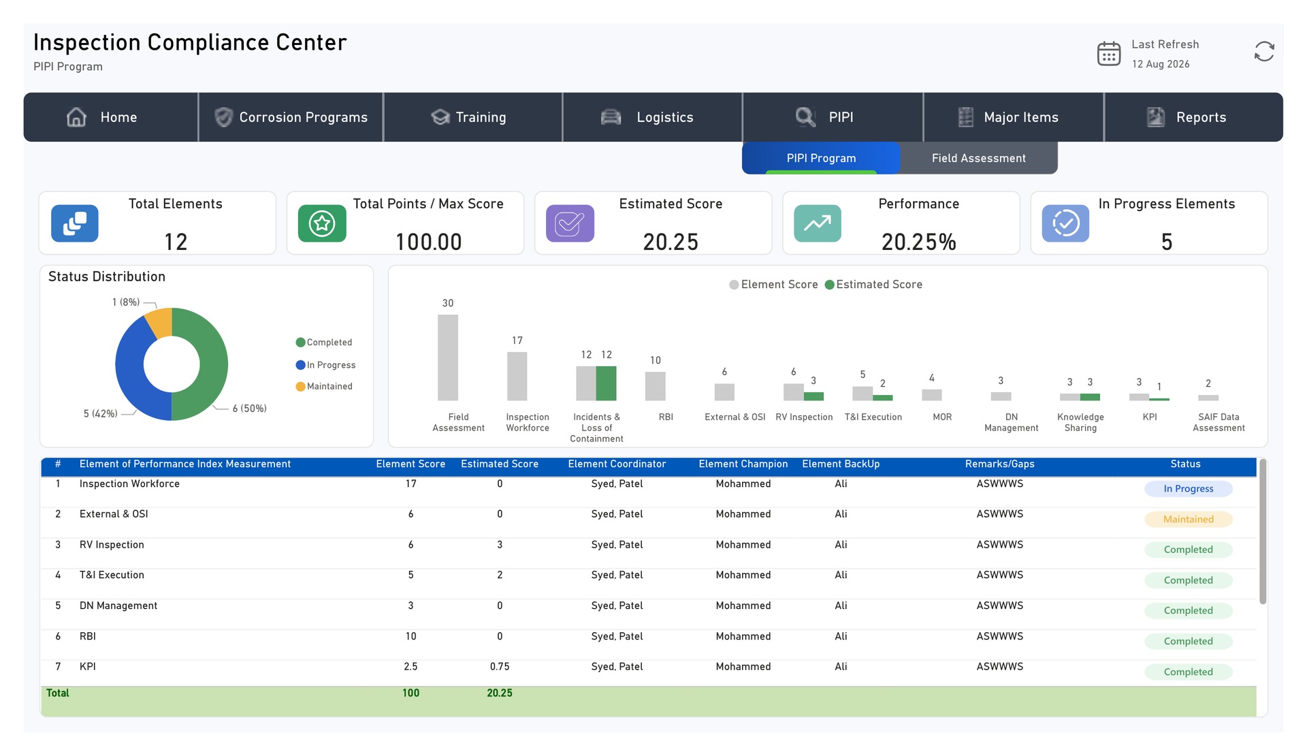Select the RV Inspection row name
The height and width of the screenshot is (756, 1307).
(112, 545)
